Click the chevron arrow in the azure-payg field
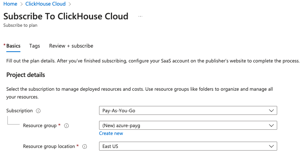 [272, 126]
